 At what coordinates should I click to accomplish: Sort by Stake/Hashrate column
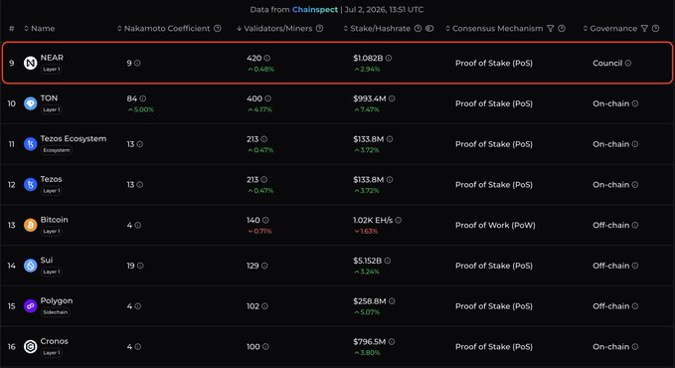point(377,29)
